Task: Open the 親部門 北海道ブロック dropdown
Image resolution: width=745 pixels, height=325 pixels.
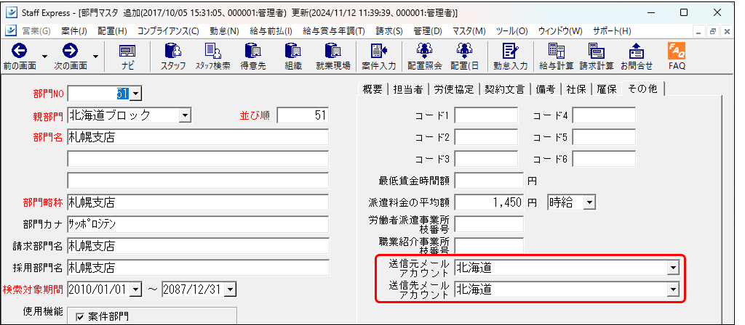Action: 185,115
